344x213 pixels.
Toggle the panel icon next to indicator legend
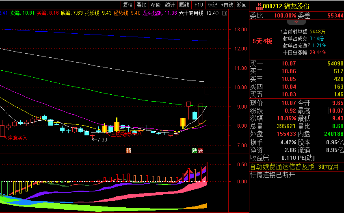point(225,13)
